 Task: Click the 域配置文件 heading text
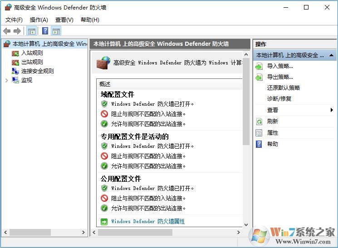coord(117,94)
